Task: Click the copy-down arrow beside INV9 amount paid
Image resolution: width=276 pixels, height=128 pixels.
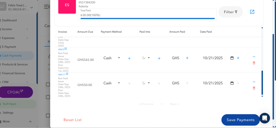Action: 187,58
